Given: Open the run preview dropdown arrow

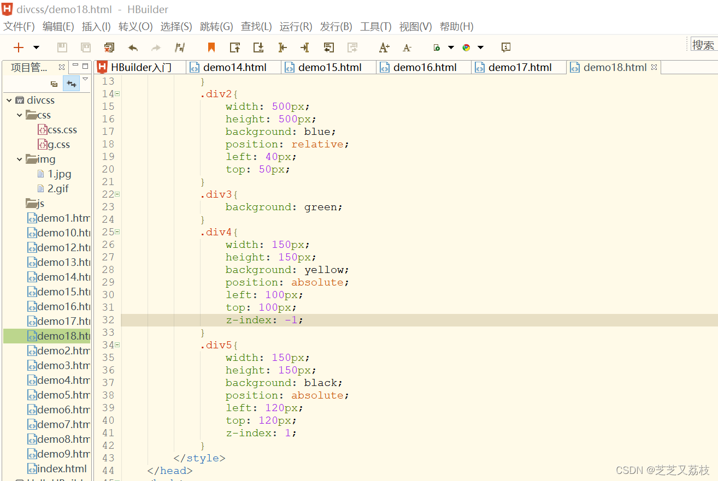Looking at the screenshot, I should pos(451,47).
